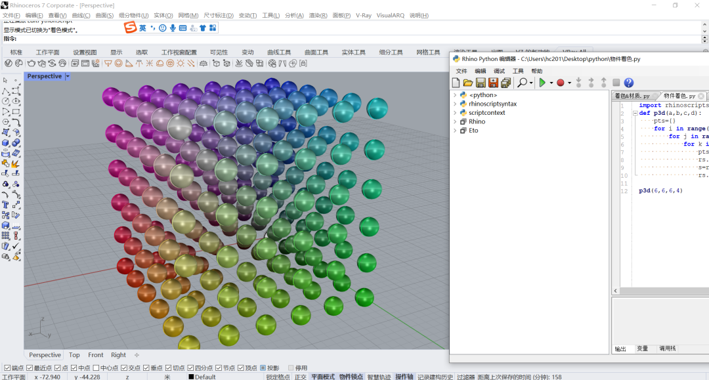Collapse the def p3d code fold marker
Screen dimensions: 709x380
tap(635, 113)
